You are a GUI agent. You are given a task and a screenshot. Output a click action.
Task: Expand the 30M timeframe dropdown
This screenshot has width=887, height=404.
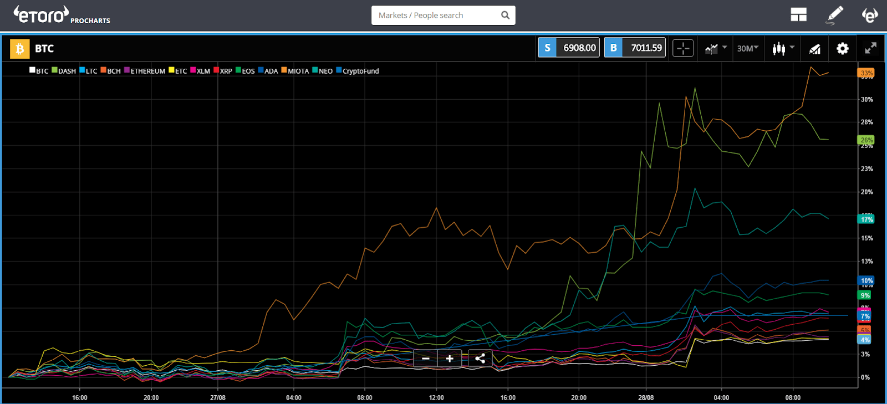point(748,49)
